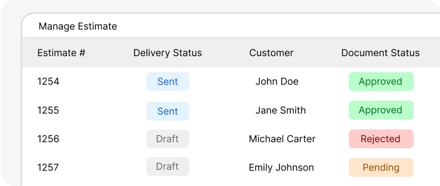Select customer Jane Smith

[281, 110]
